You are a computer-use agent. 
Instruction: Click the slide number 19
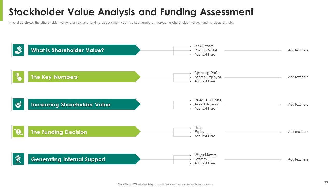[326, 182]
